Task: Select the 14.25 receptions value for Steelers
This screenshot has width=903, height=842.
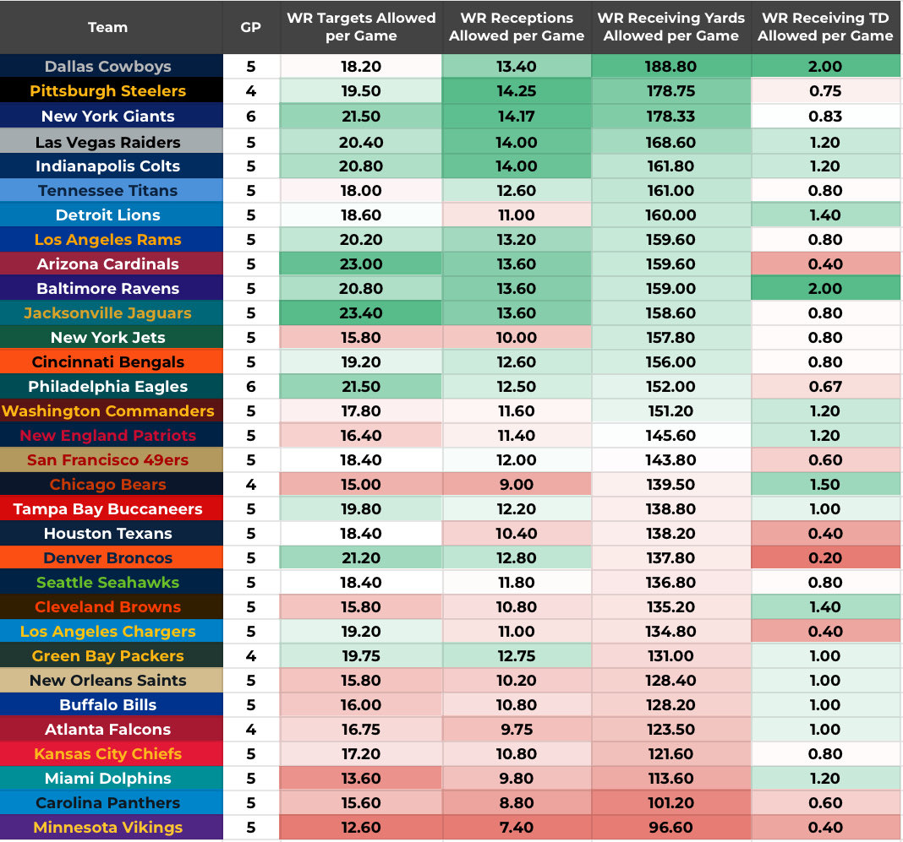Action: [517, 91]
